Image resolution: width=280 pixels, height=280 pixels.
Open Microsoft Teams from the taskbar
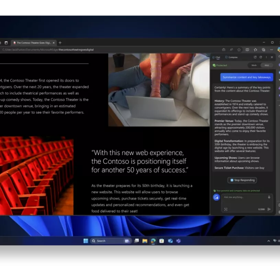179,241
